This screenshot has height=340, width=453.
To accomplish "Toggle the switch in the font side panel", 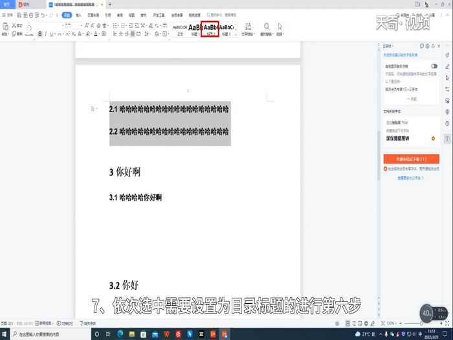I will (434, 66).
